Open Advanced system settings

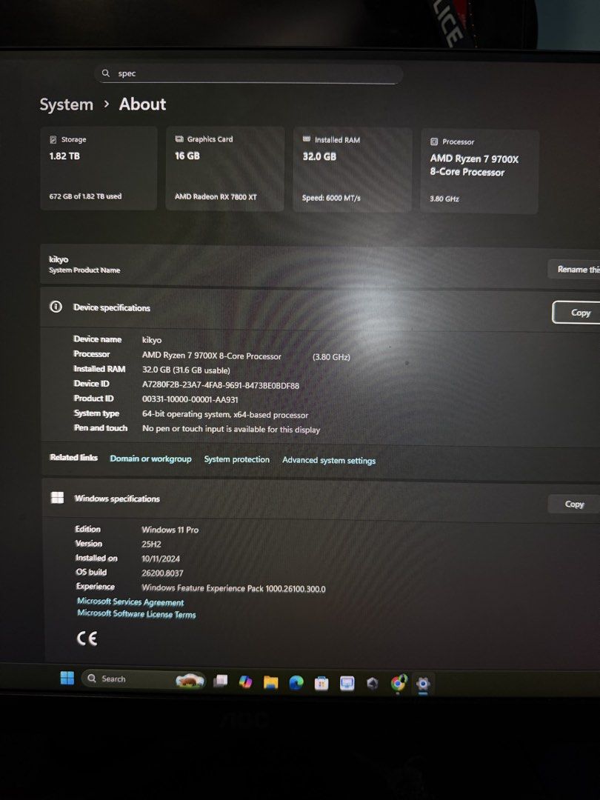tap(329, 459)
